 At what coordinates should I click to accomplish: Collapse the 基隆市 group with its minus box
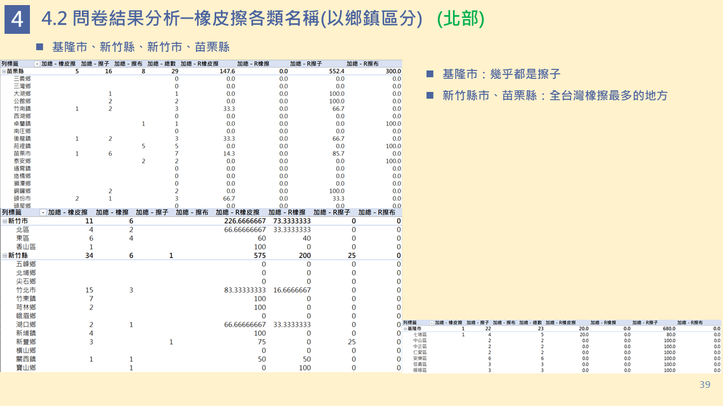tap(405, 328)
